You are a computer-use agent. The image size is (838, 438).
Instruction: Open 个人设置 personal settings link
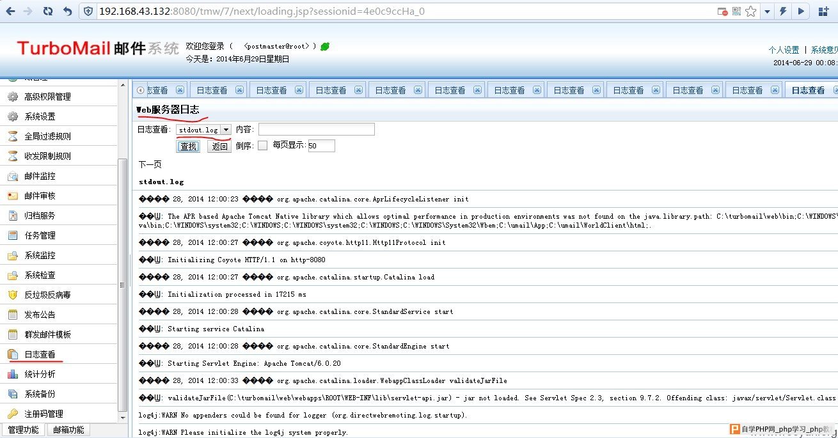784,50
